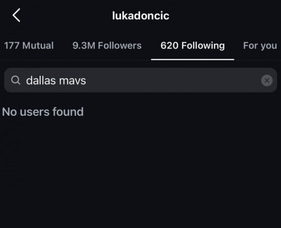Image resolution: width=281 pixels, height=228 pixels.
Task: Open the 9.3M Followers tab
Action: click(x=107, y=46)
